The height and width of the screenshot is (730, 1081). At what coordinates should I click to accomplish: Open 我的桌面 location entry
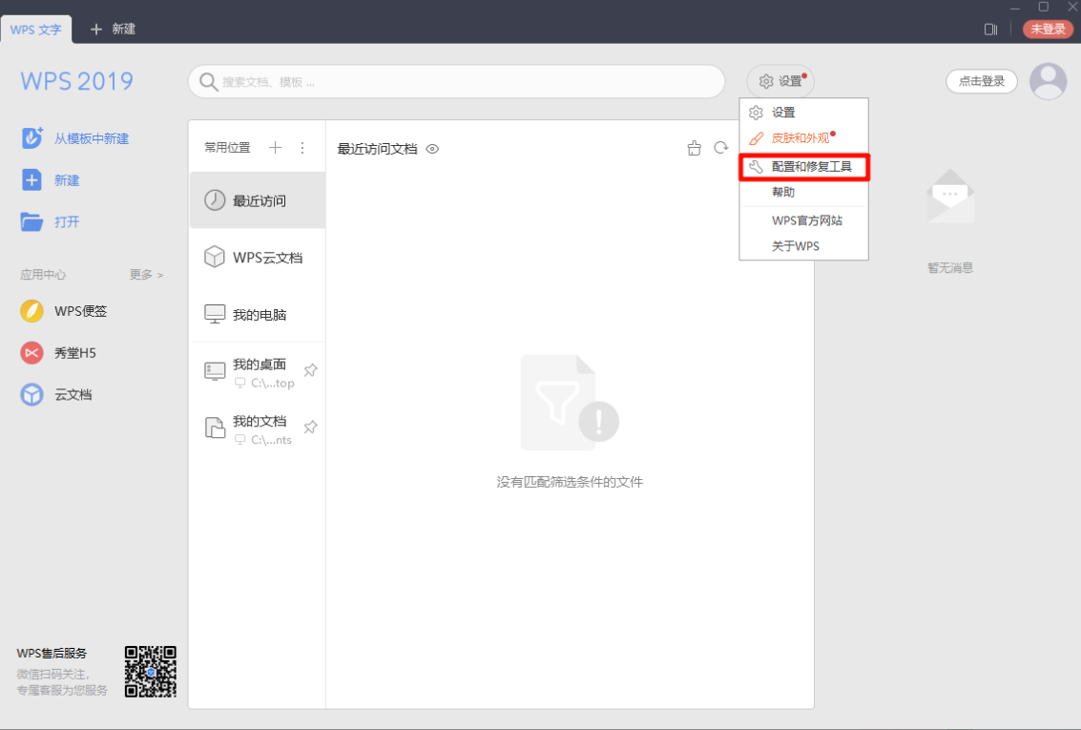(258, 371)
